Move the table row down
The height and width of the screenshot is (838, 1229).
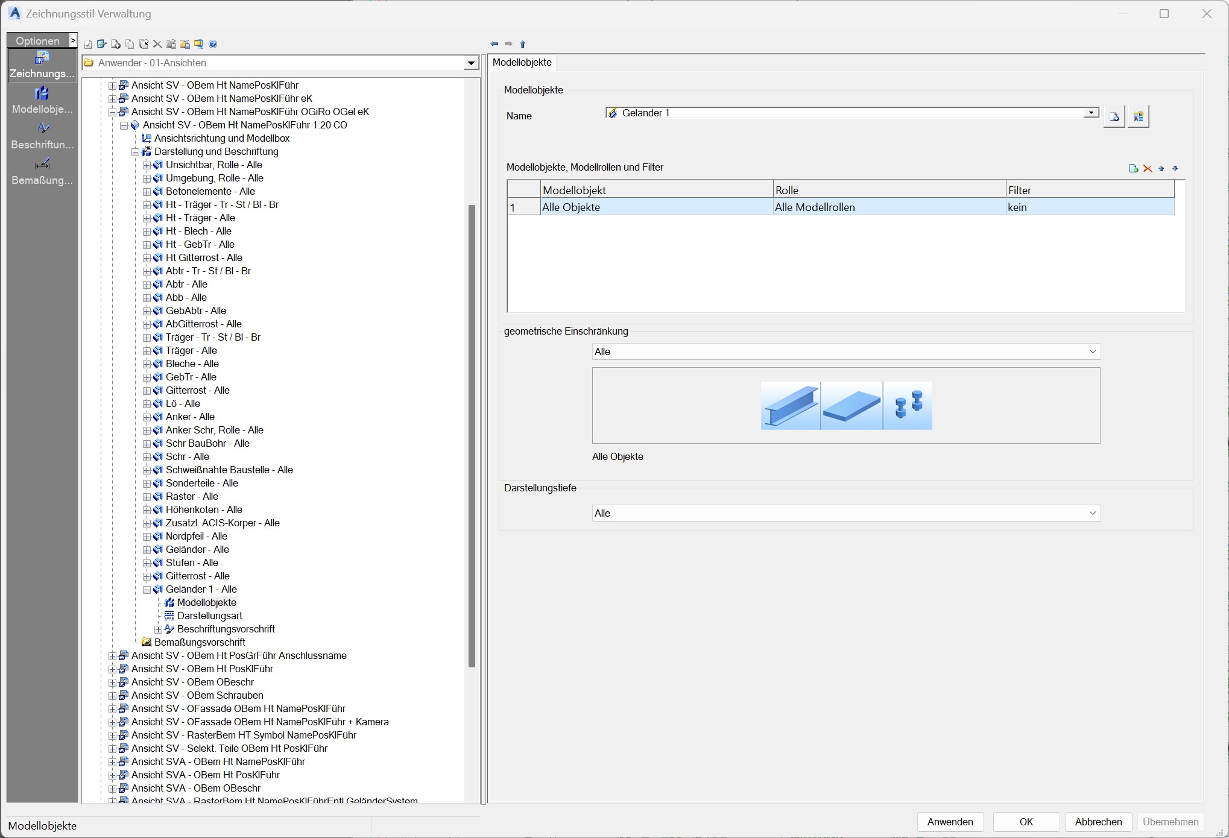(1175, 169)
